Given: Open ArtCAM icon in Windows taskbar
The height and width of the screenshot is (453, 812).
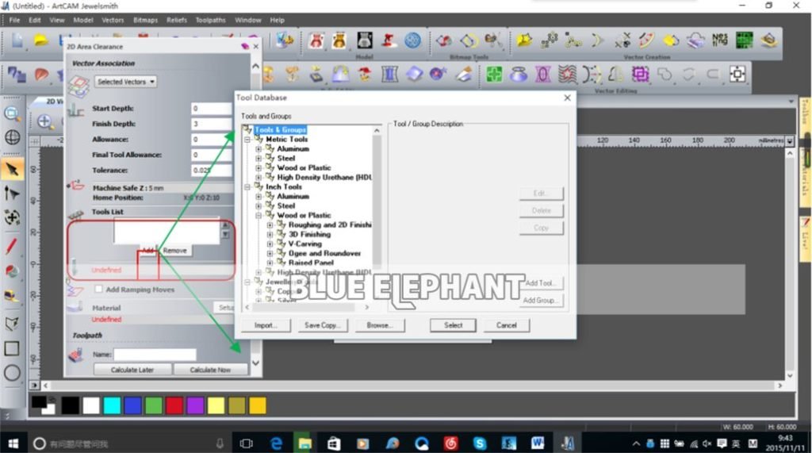Looking at the screenshot, I should tap(567, 443).
